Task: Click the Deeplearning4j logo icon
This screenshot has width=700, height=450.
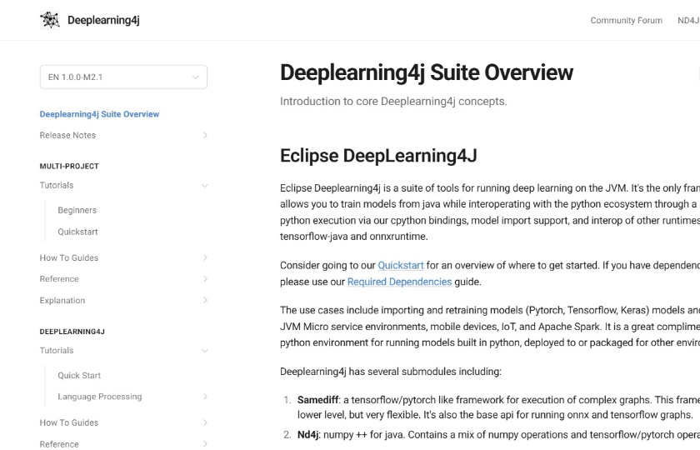Action: point(50,20)
